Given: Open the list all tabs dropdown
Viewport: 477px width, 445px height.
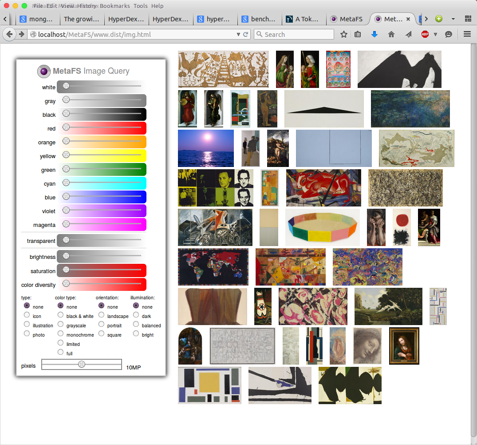Looking at the screenshot, I should click(x=453, y=19).
